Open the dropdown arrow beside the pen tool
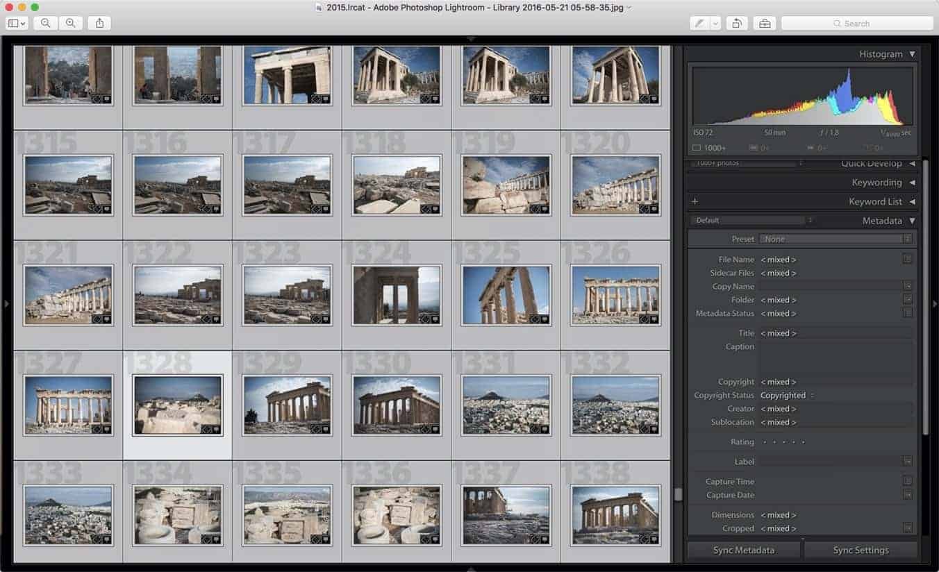Viewport: 939px width, 572px height. pyautogui.click(x=715, y=23)
